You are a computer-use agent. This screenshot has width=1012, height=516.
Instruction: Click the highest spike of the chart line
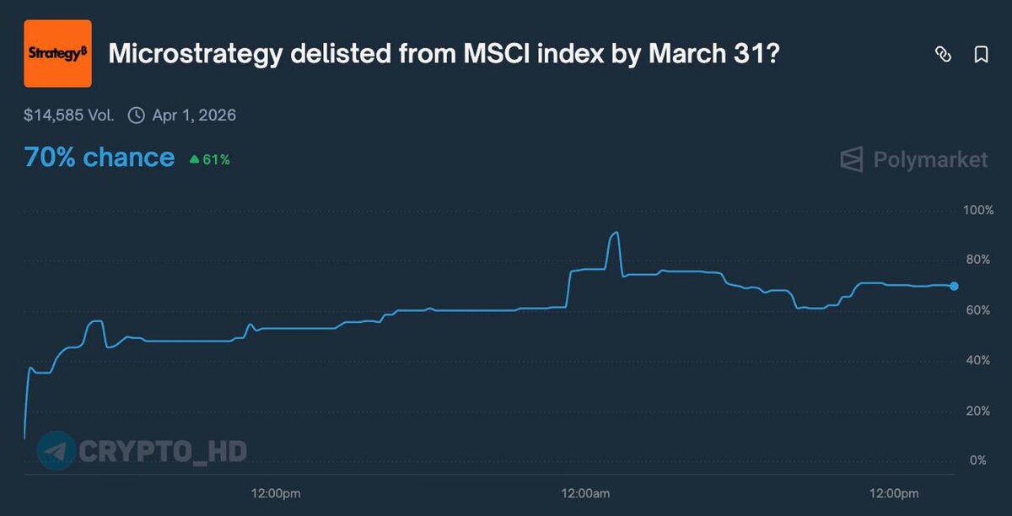pyautogui.click(x=616, y=233)
